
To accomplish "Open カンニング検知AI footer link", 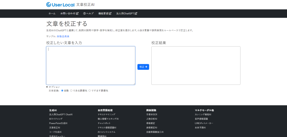I will click(x=203, y=114).
